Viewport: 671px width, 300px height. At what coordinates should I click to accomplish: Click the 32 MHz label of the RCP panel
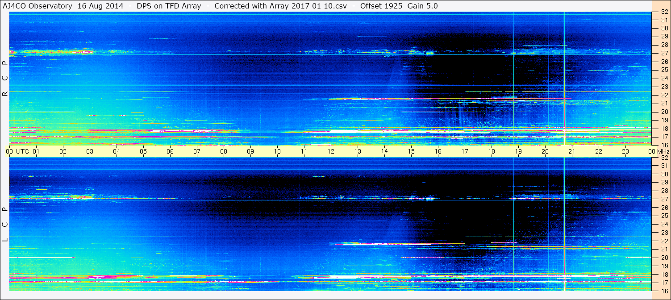tap(664, 12)
